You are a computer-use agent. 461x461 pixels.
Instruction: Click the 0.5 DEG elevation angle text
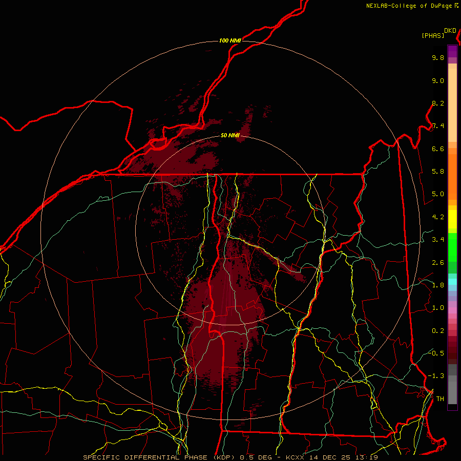click(256, 457)
